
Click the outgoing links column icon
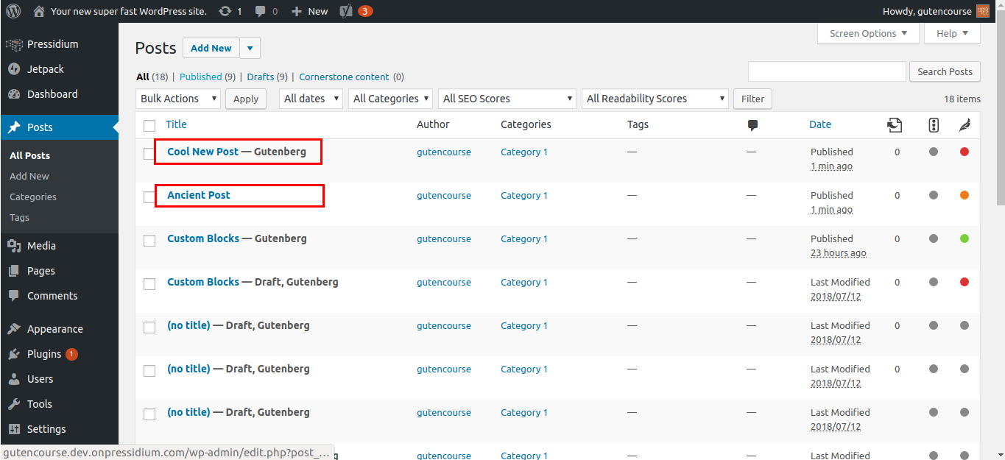click(x=895, y=125)
